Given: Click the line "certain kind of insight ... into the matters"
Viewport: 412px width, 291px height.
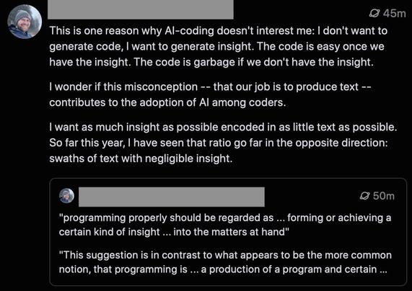Looking at the screenshot, I should [174, 232].
